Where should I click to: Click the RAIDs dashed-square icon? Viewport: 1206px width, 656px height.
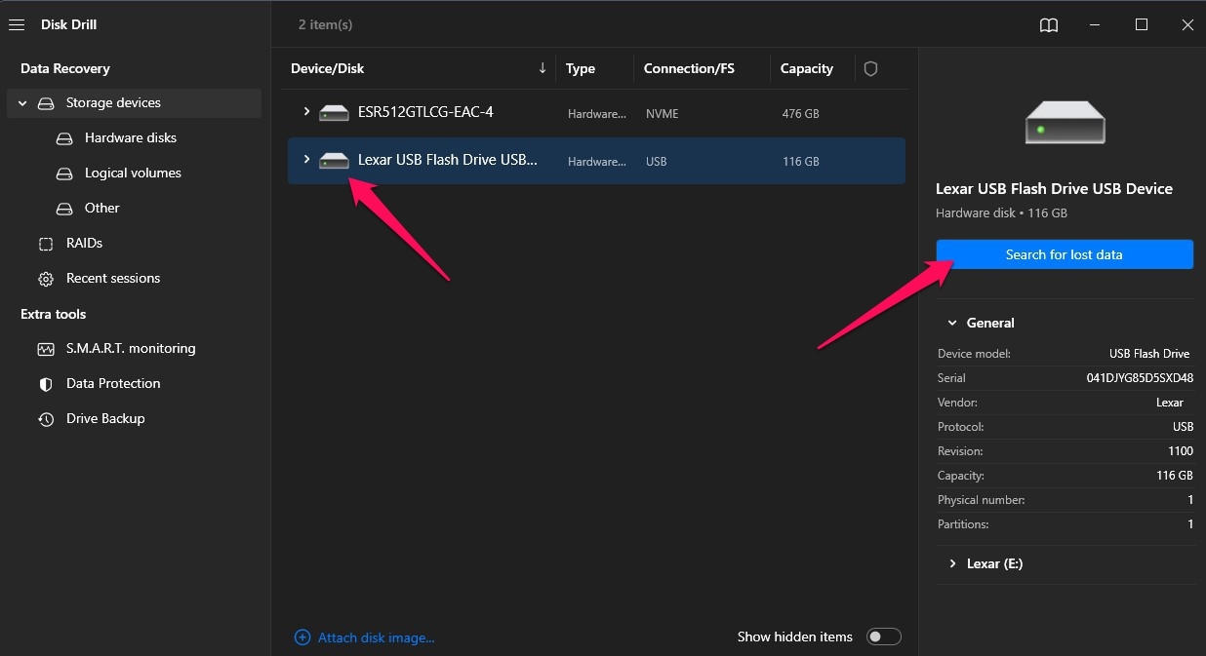[46, 244]
